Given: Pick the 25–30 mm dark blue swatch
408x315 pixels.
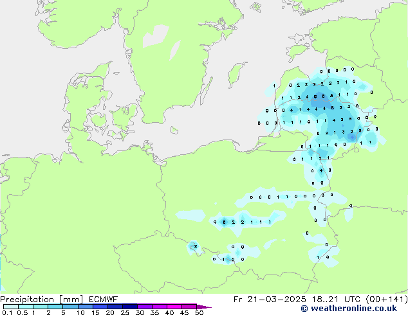Looking at the screenshot, I should pos(130,307).
